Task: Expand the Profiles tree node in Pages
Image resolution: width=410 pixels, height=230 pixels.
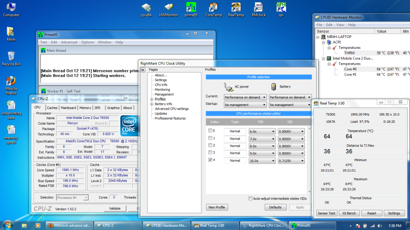Action: pos(151,99)
